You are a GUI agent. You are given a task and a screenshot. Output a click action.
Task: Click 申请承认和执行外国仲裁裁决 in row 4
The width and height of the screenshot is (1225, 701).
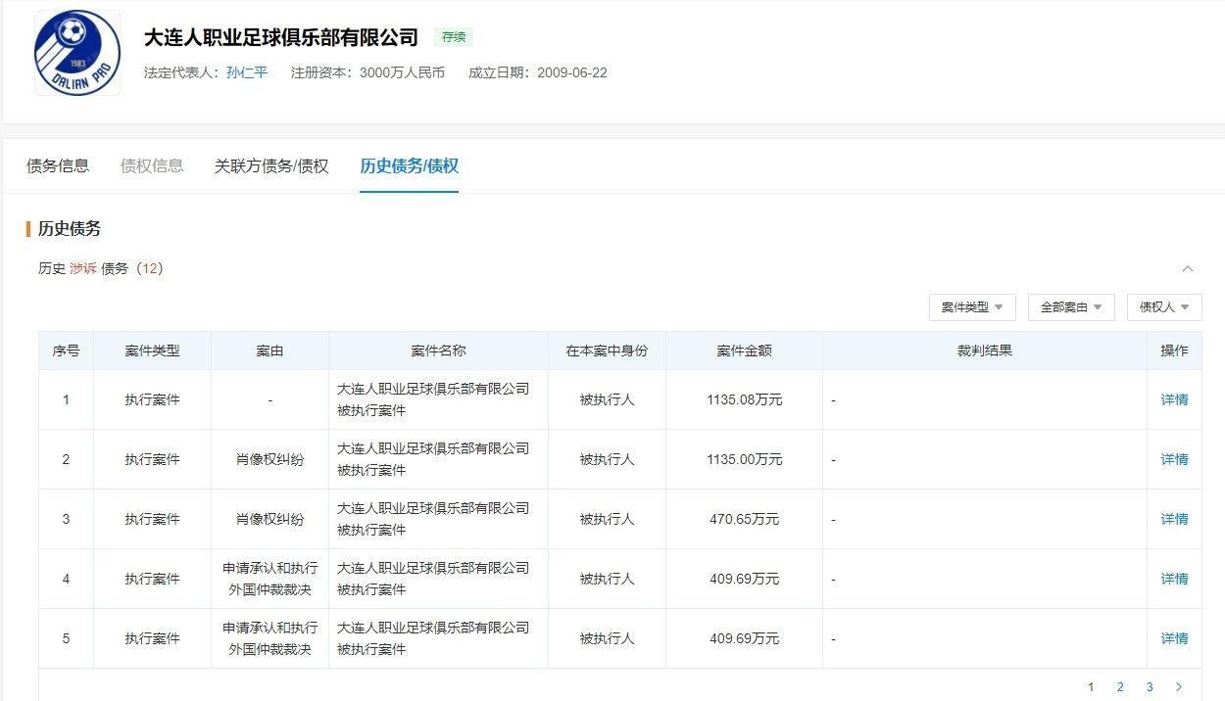pos(269,579)
